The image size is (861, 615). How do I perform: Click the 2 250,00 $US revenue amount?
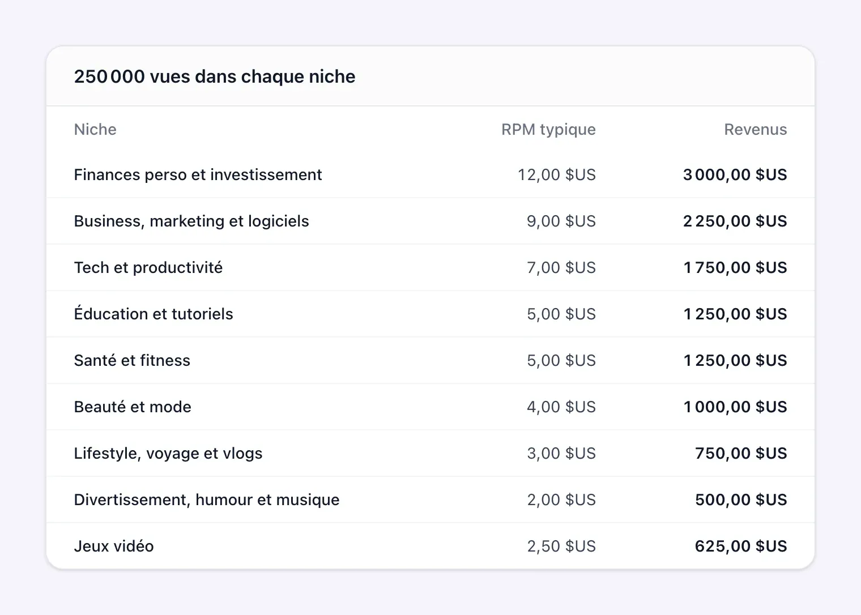tap(735, 221)
